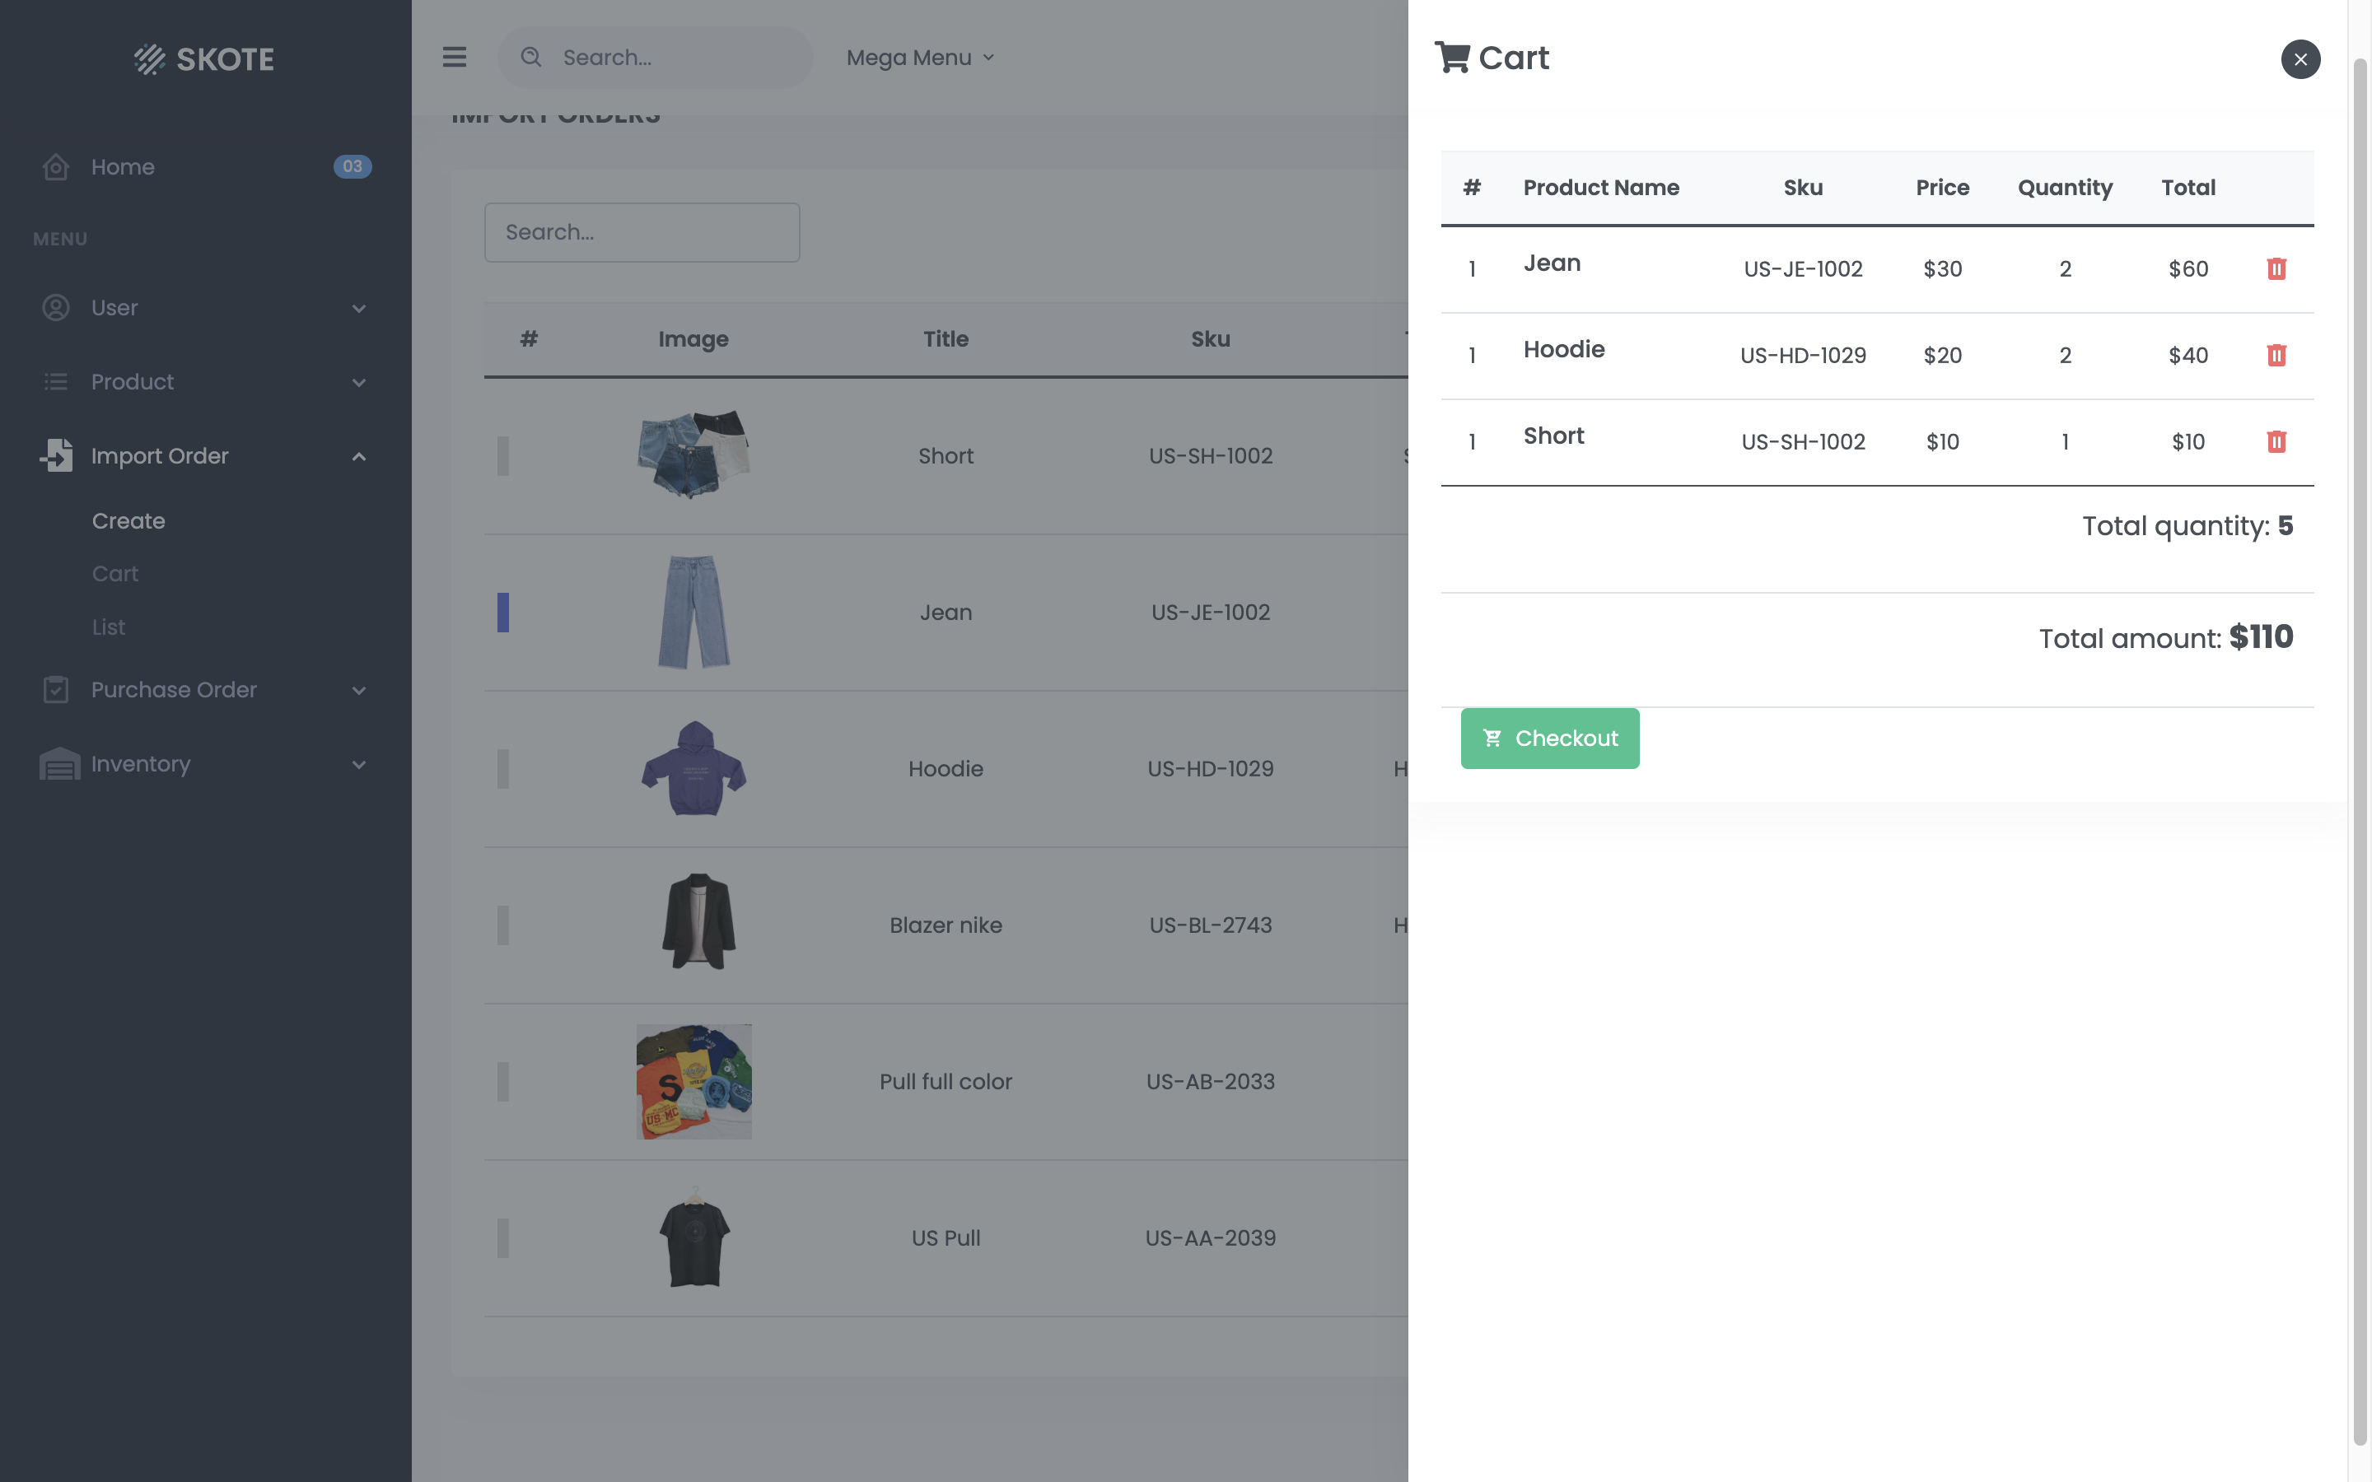This screenshot has width=2372, height=1482.
Task: Open the Home menu via its house icon
Action: [x=55, y=166]
